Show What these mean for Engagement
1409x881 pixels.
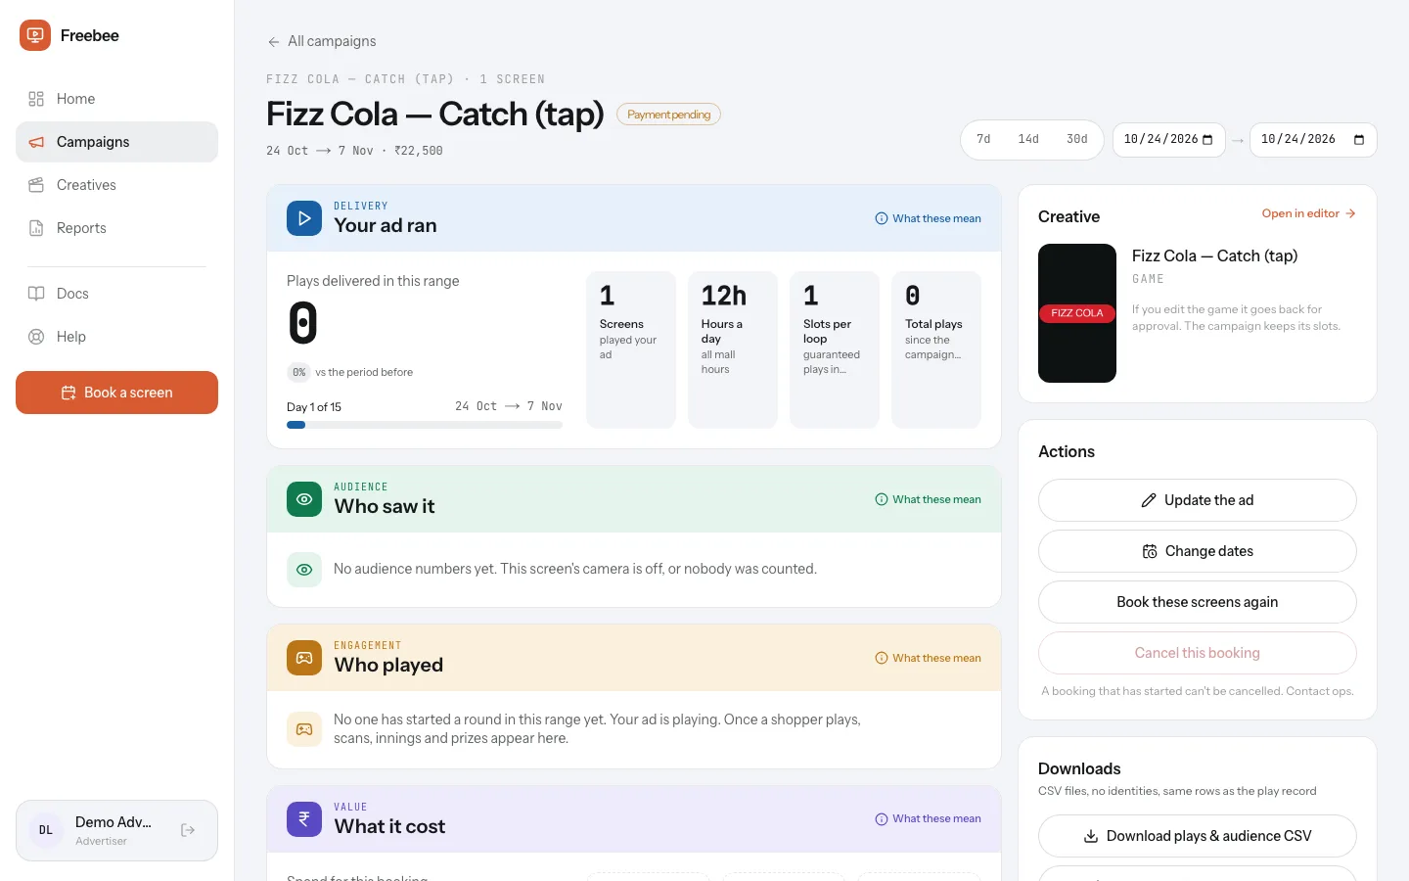[928, 658]
